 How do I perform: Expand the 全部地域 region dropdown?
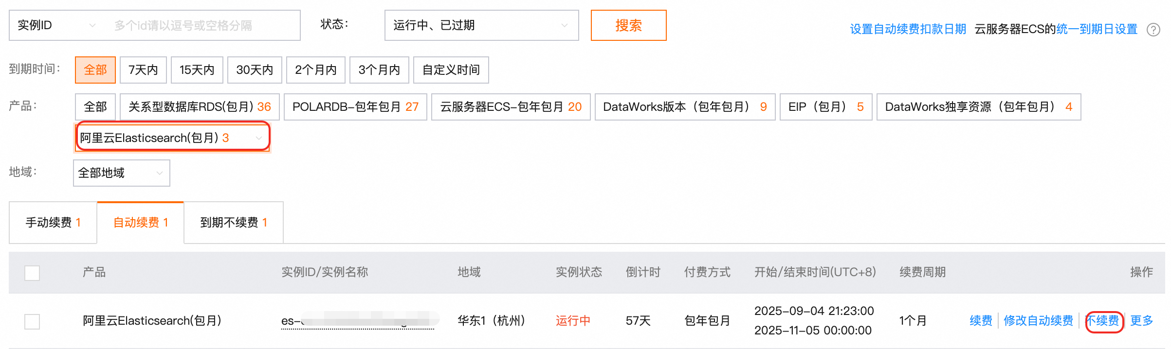coord(121,173)
